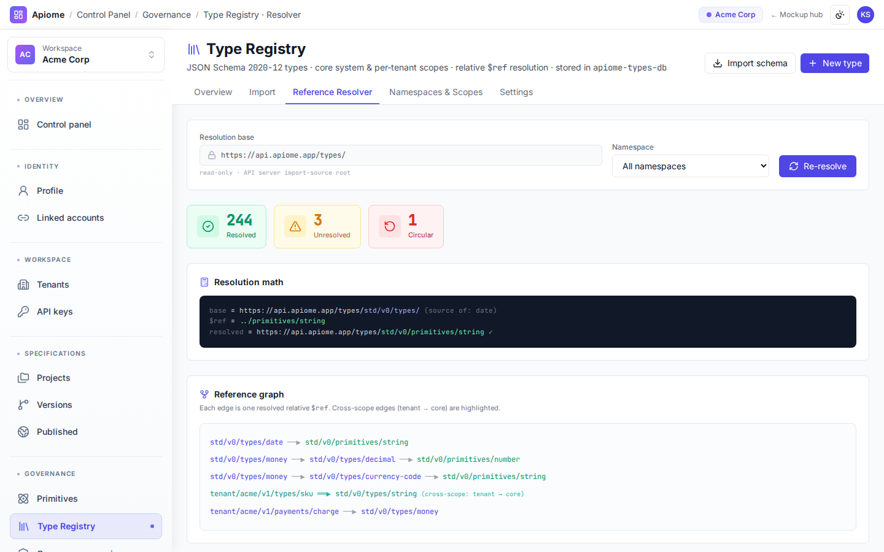Image resolution: width=884 pixels, height=552 pixels.
Task: Open API keys in the sidebar
Action: (86, 312)
